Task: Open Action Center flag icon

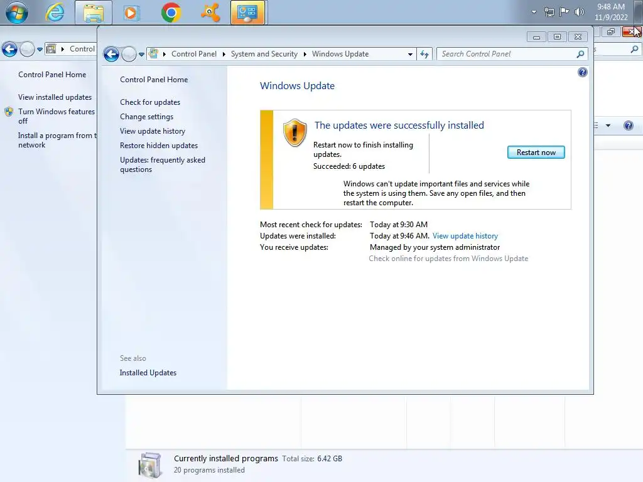Action: pyautogui.click(x=565, y=12)
